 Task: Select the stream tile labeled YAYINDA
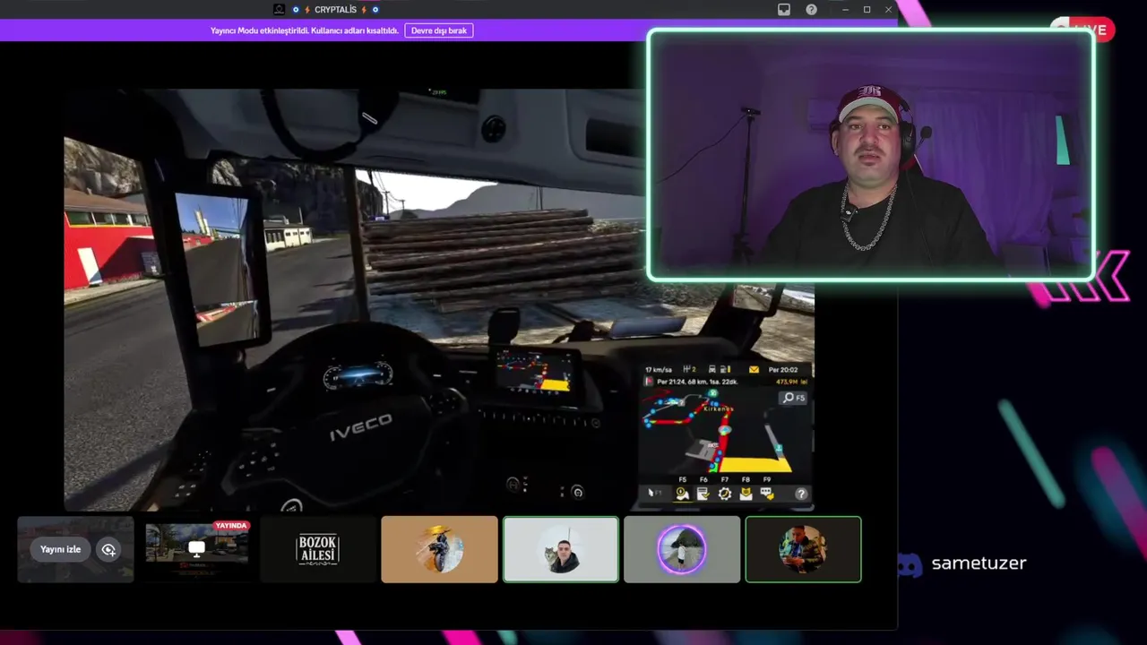pyautogui.click(x=197, y=549)
